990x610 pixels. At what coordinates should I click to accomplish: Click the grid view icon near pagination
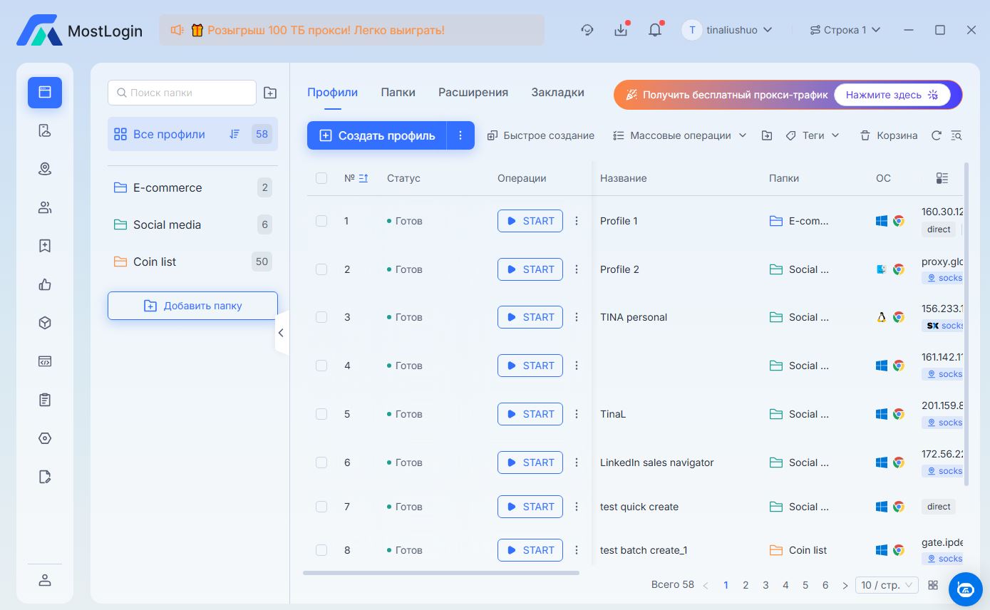pos(933,585)
